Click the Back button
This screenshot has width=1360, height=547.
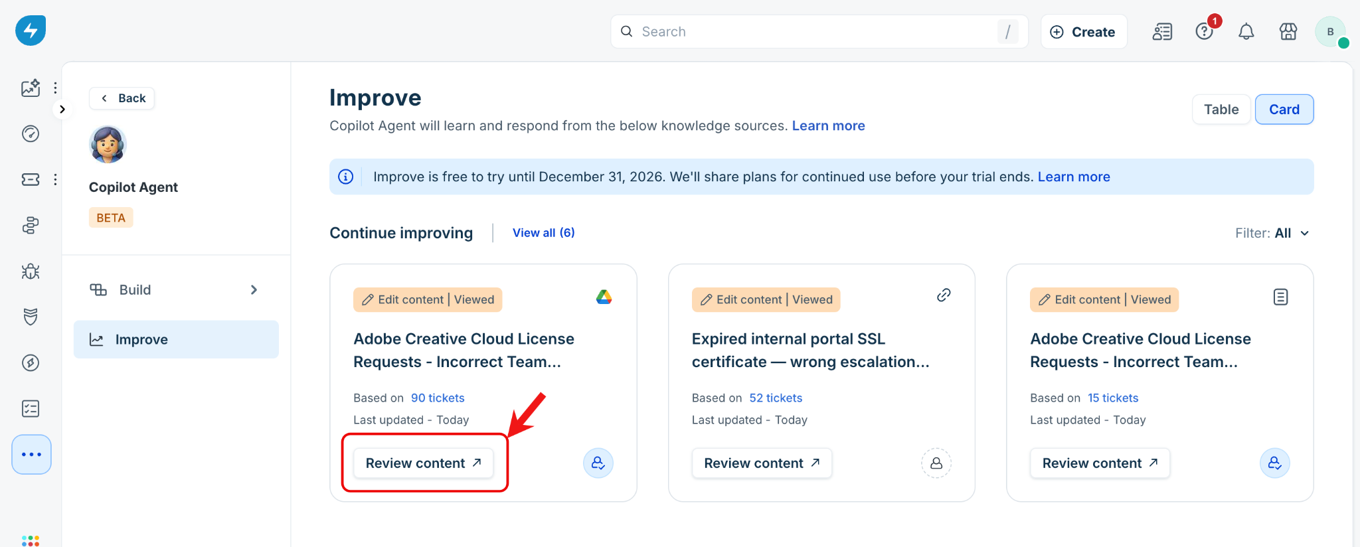click(x=122, y=98)
